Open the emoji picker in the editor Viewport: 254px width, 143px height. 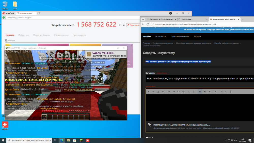(183, 92)
